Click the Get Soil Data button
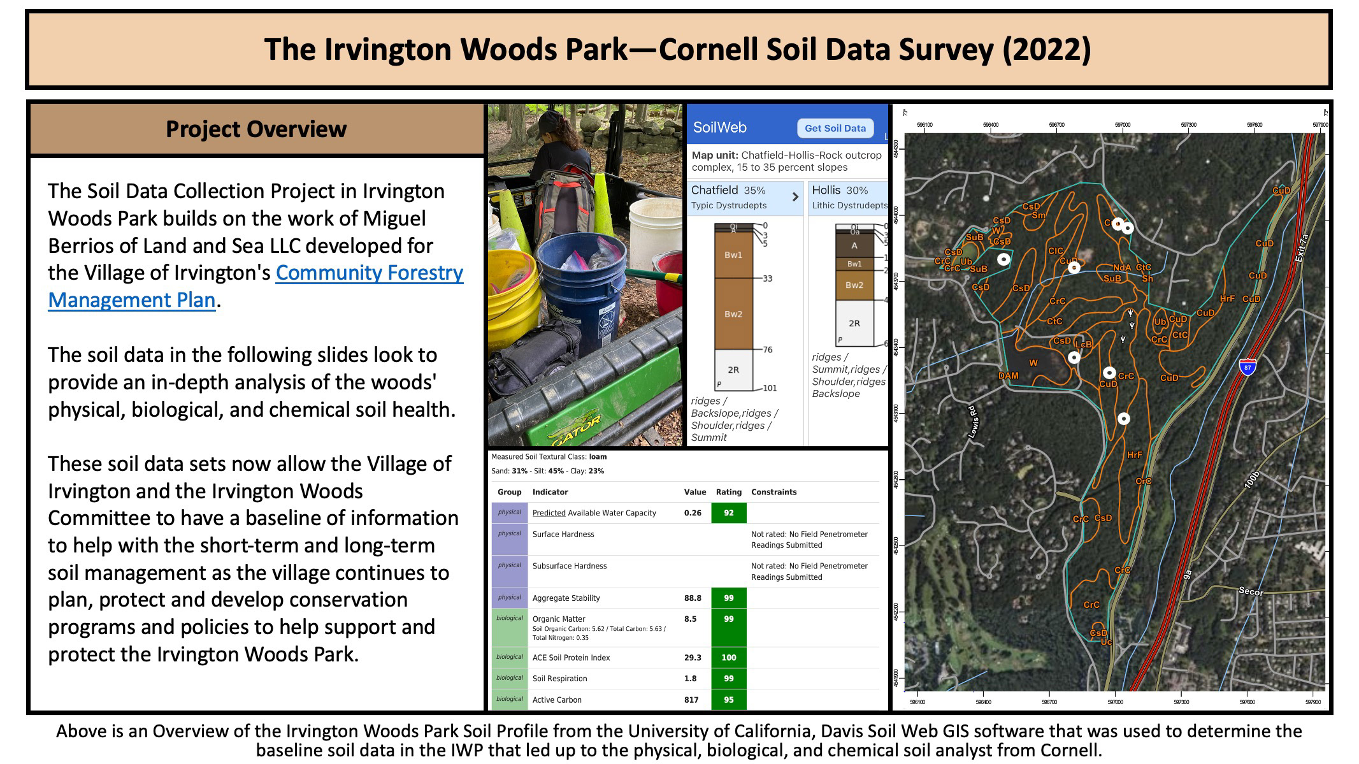The height and width of the screenshot is (764, 1359). (x=835, y=128)
